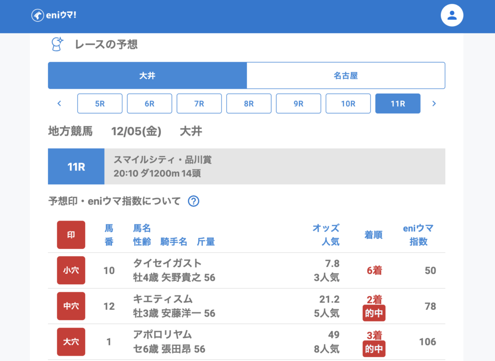The height and width of the screenshot is (361, 495).
Task: Select race 10R
Action: 348,103
